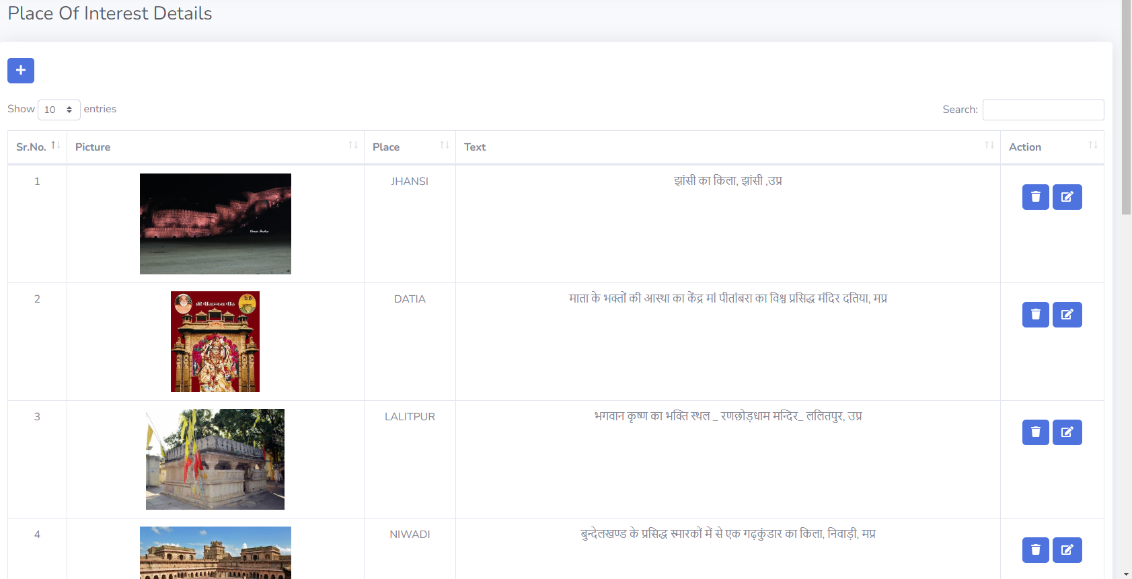The width and height of the screenshot is (1132, 579).
Task: Sort table by Place column
Action: point(410,147)
